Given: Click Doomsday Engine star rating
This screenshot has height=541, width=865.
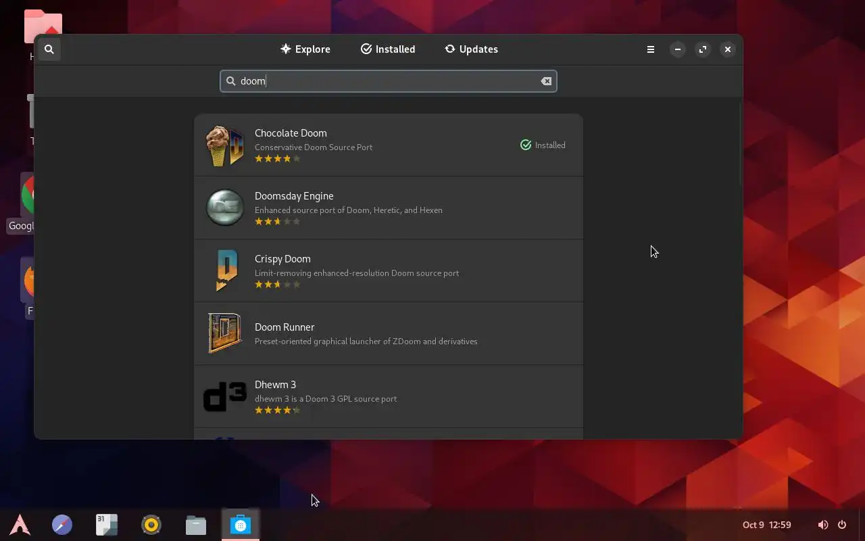Looking at the screenshot, I should click(277, 222).
